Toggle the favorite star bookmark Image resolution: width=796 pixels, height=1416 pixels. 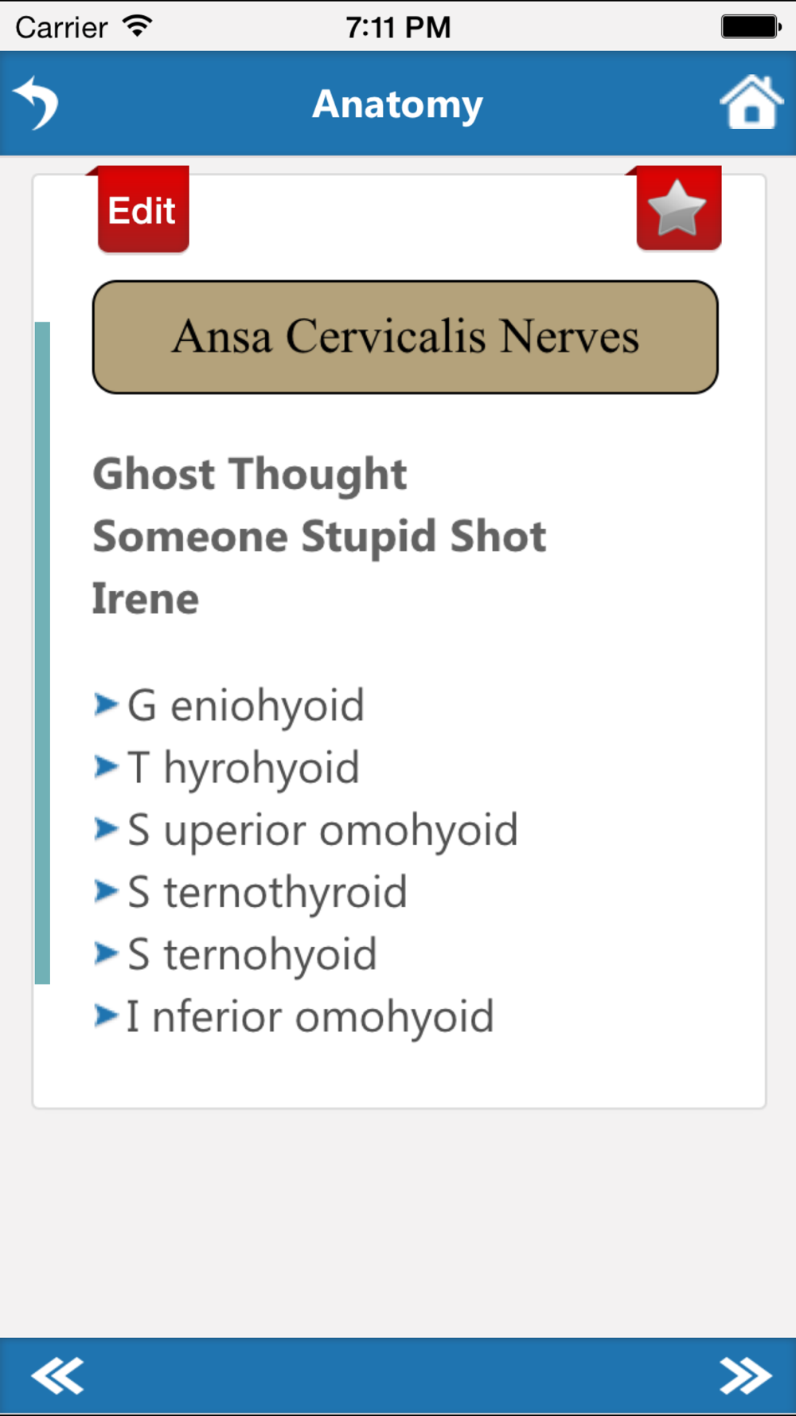(x=678, y=209)
